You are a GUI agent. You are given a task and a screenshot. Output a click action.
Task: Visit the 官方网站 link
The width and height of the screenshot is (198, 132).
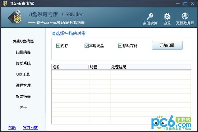(30, 128)
